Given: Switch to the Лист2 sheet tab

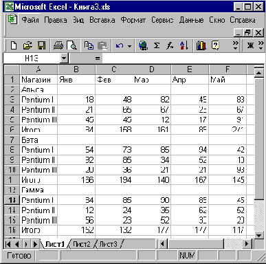Looking at the screenshot, I should (82, 244).
